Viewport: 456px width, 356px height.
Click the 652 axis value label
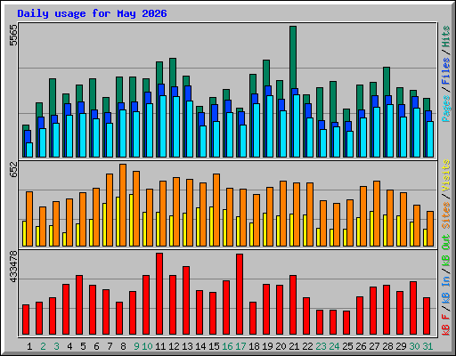[13, 169]
